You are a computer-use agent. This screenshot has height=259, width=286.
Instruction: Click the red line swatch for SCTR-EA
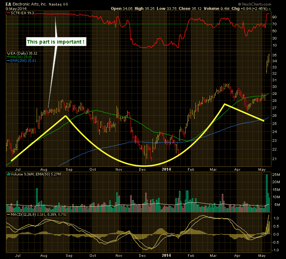(x=8, y=13)
